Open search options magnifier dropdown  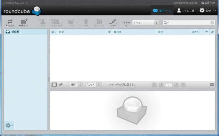166,23
